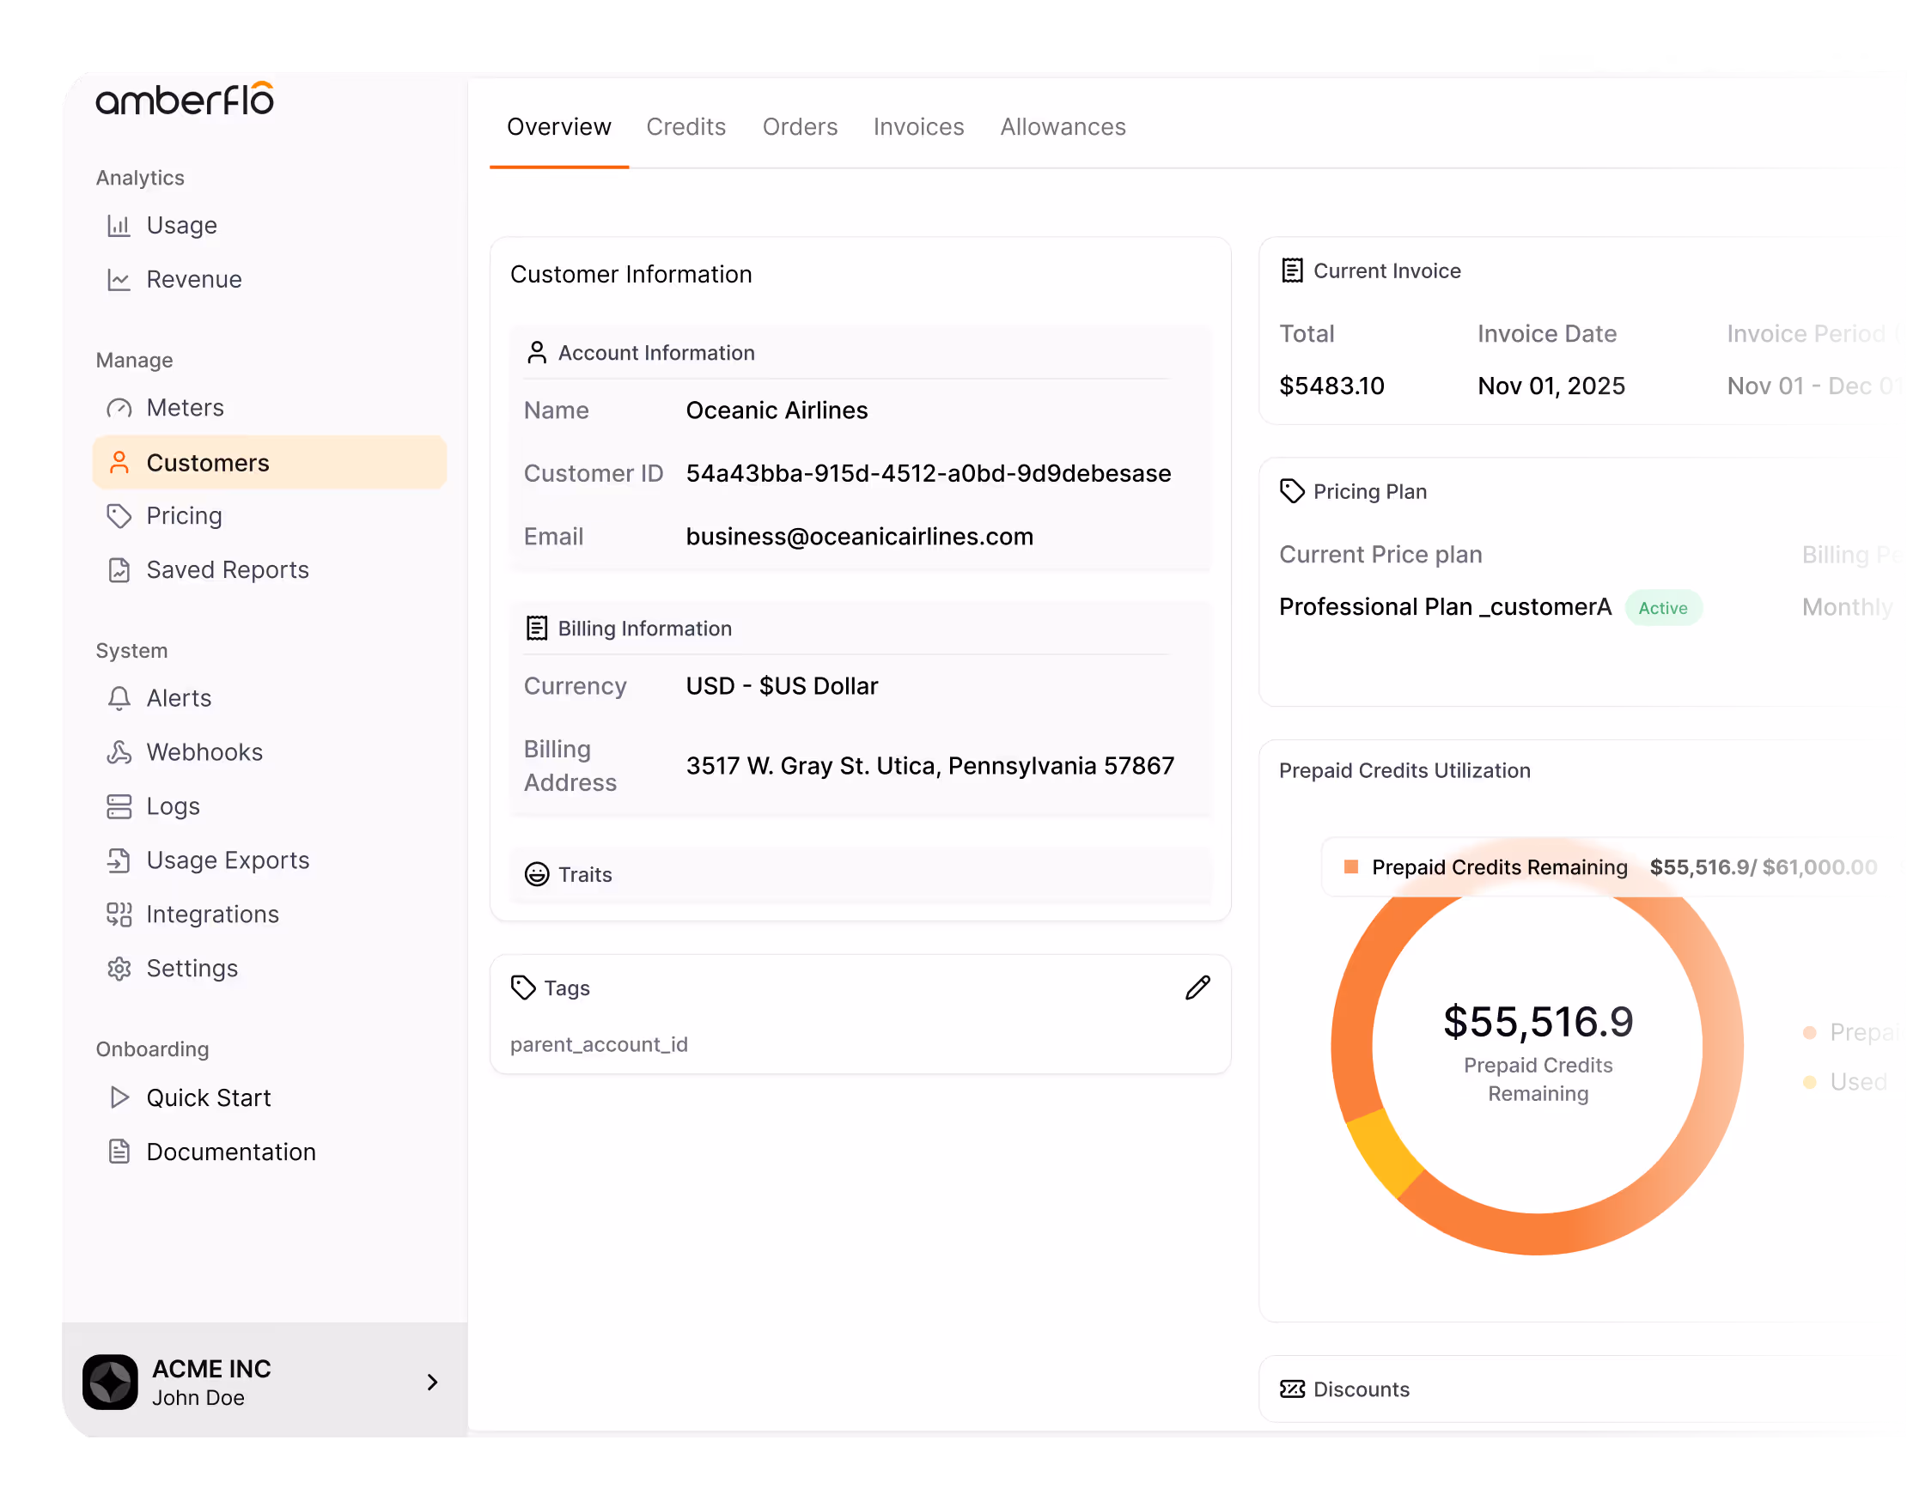Screen dimensions: 1907x1489
Task: Click the Meters gauge icon
Action: point(119,409)
